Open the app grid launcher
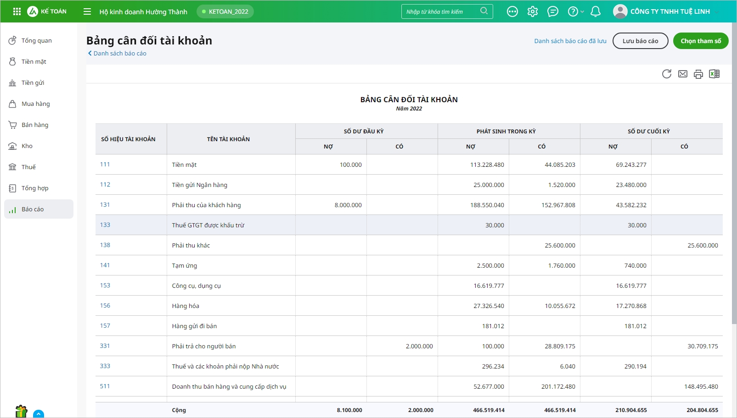737x418 pixels. tap(17, 11)
